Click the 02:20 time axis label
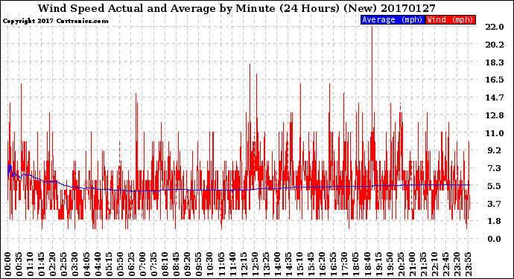The width and height of the screenshot is (514, 279). (x=53, y=264)
